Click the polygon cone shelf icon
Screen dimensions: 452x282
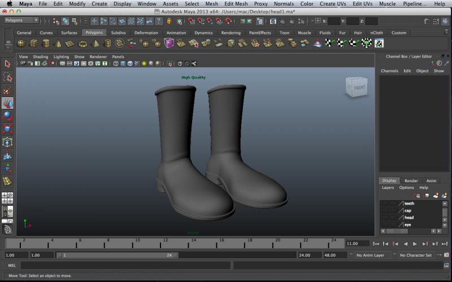coord(58,43)
